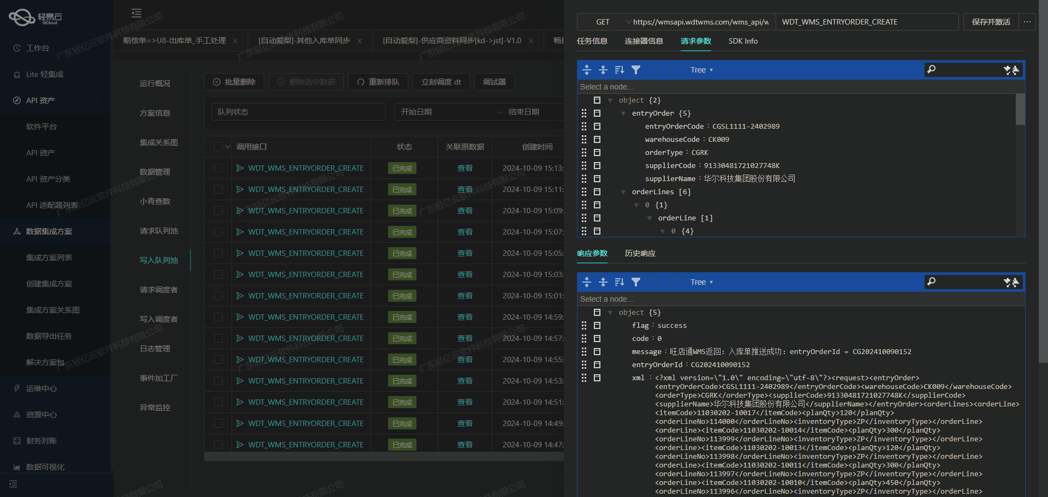
Task: Close the 供应商资料同步[kd->jst]-V1.0 tab
Action: tap(531, 41)
